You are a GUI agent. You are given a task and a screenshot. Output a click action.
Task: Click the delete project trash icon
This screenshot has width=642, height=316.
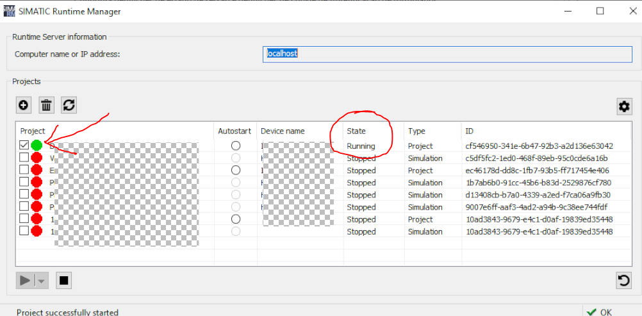47,105
